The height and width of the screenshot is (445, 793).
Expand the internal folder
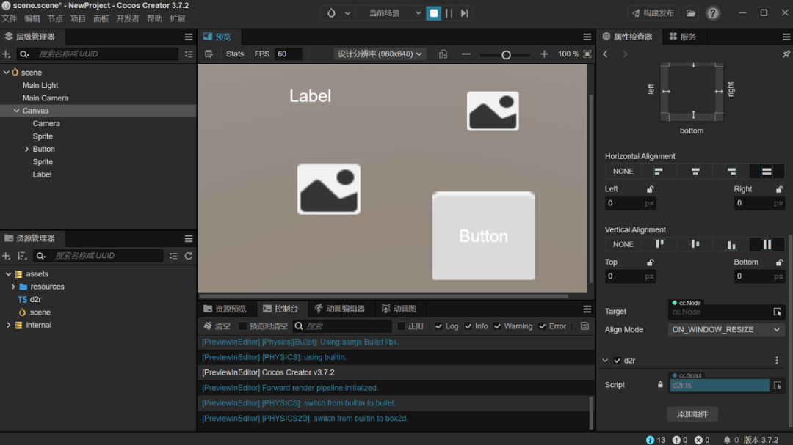point(8,325)
